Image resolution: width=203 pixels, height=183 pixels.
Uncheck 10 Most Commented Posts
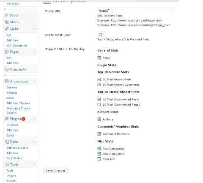pos(99,99)
